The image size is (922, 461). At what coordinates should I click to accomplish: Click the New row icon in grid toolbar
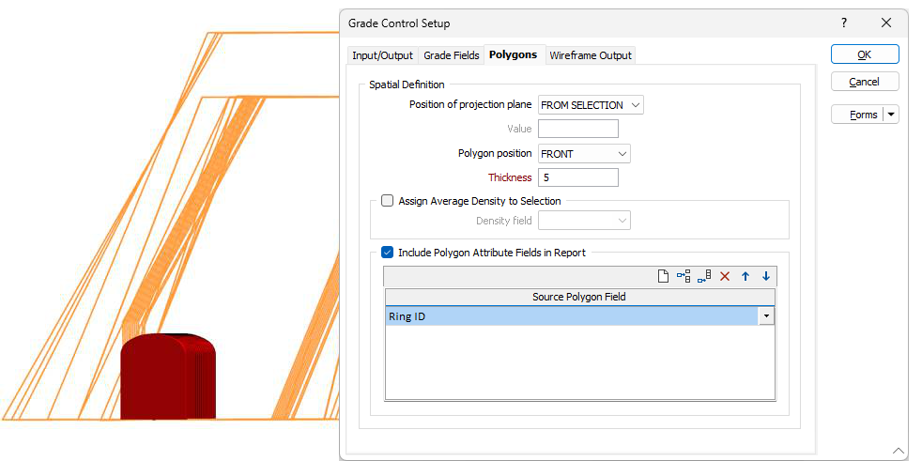[663, 276]
